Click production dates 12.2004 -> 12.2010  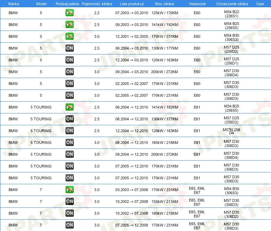click(132, 131)
